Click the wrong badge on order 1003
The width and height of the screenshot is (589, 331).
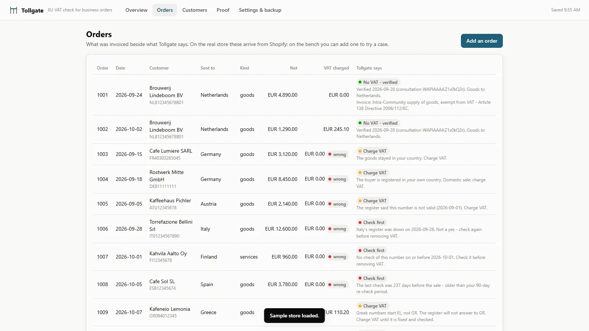click(337, 154)
